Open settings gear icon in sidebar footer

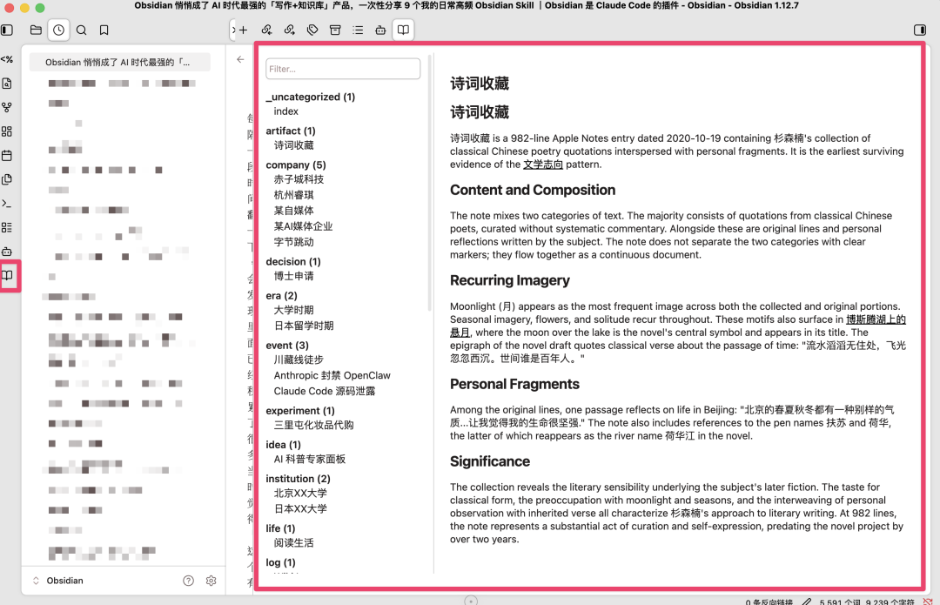click(x=211, y=581)
